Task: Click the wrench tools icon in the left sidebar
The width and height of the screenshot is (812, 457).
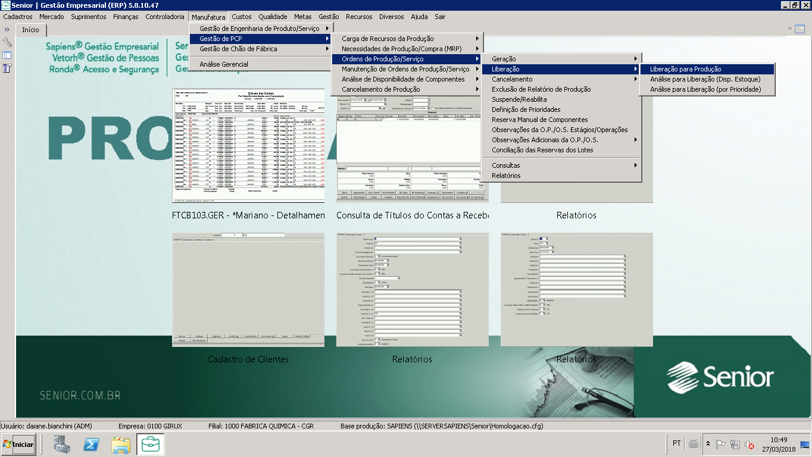Action: pos(7,42)
